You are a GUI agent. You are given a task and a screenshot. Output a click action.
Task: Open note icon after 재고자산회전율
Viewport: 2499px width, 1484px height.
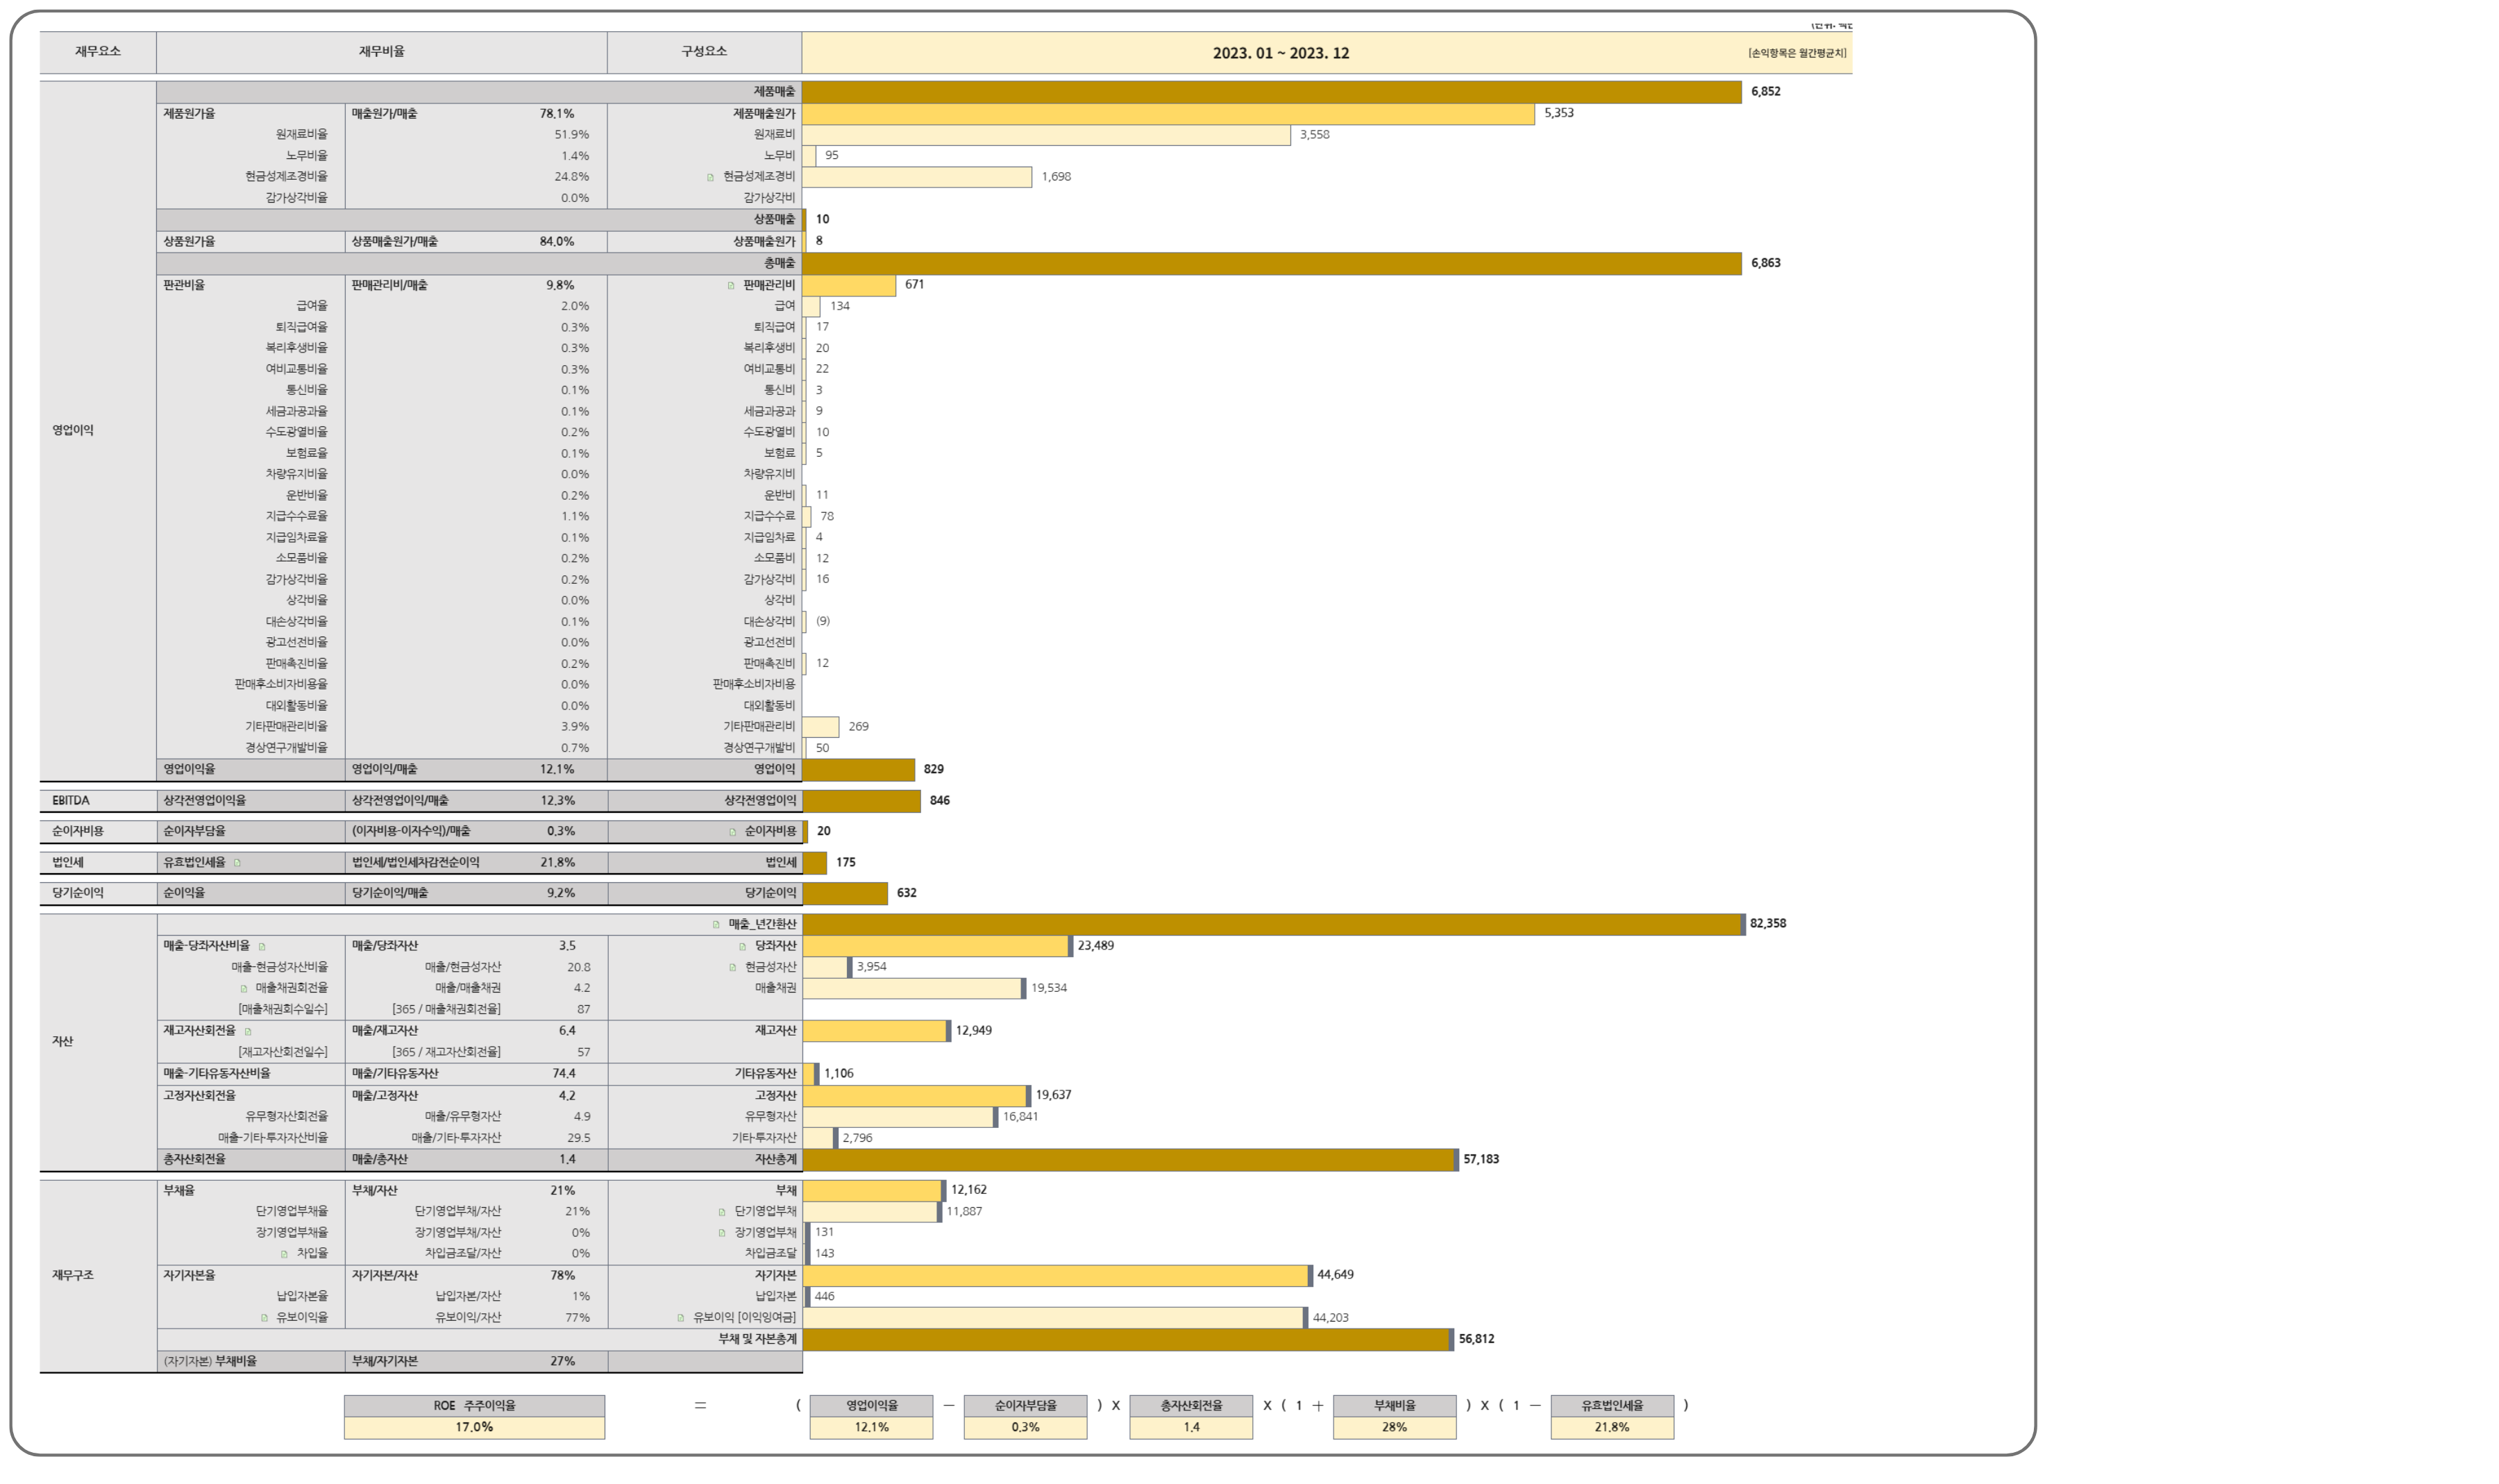click(248, 1032)
